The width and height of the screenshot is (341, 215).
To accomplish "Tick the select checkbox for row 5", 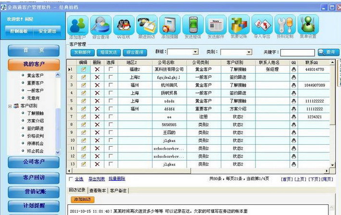I will pyautogui.click(x=111, y=101).
